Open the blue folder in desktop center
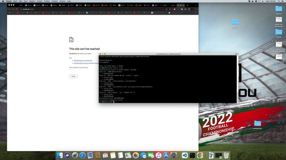Image resolution: width=286 pixels, height=160 pixels. click(x=235, y=22)
